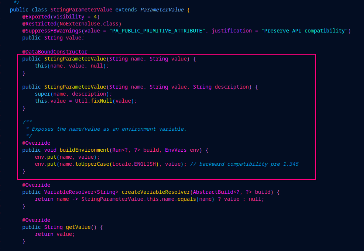The width and height of the screenshot is (364, 251).
Task: Click the createVariableResolver method name
Action: (x=156, y=192)
